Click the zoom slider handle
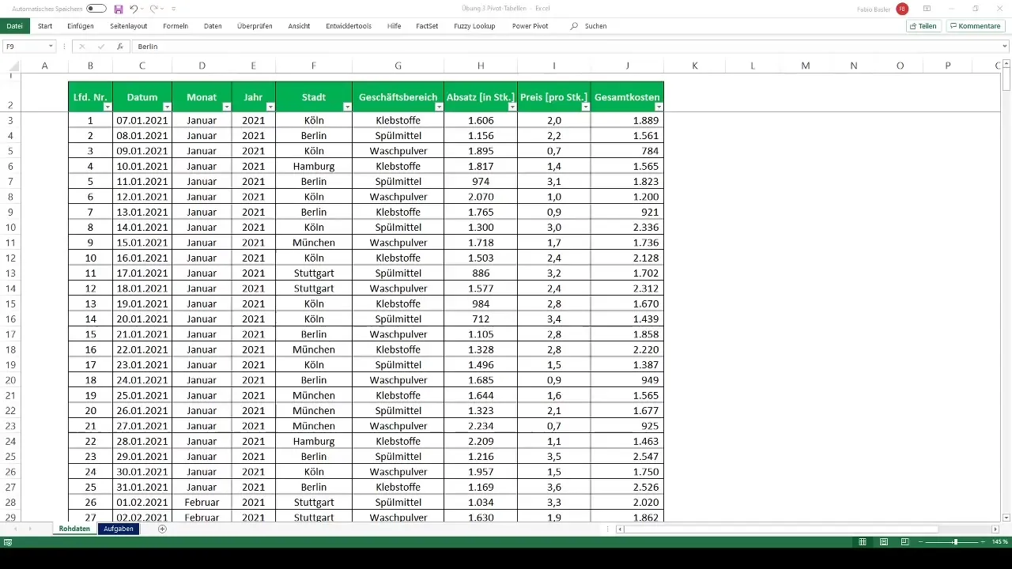 point(955,542)
